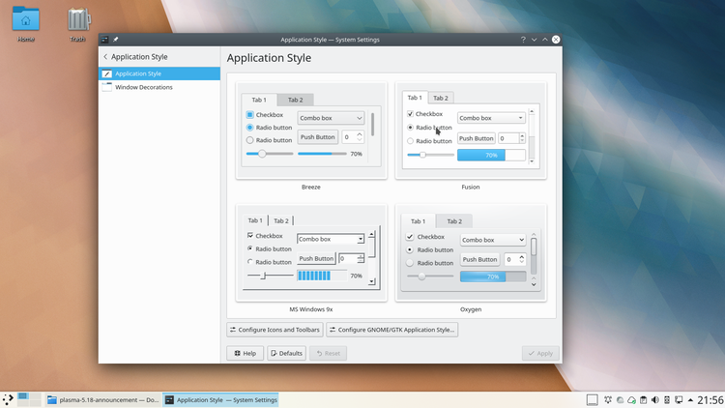Open the removable device tray icon
The image size is (725, 408).
point(667,399)
